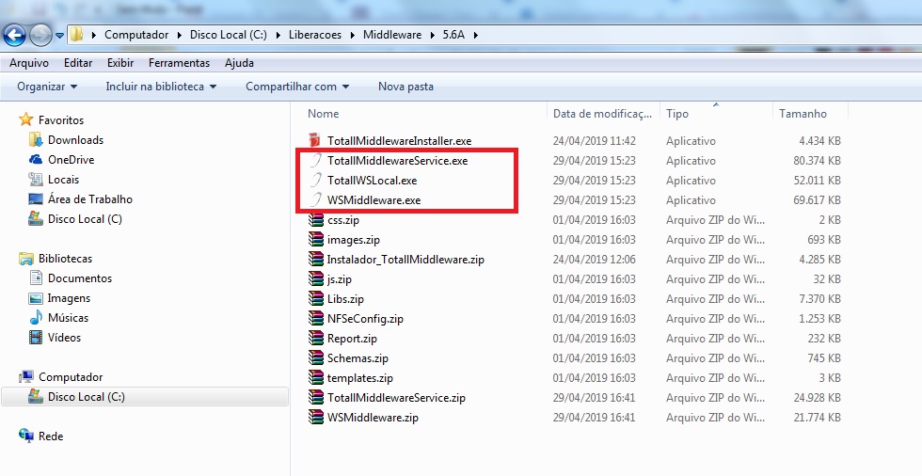Select Locais in the sidebar
The height and width of the screenshot is (476, 922).
coord(64,180)
